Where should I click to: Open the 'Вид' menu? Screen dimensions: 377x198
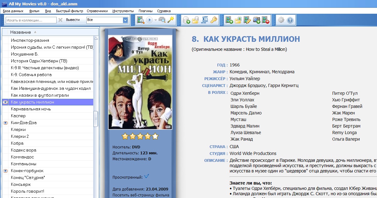48,11
